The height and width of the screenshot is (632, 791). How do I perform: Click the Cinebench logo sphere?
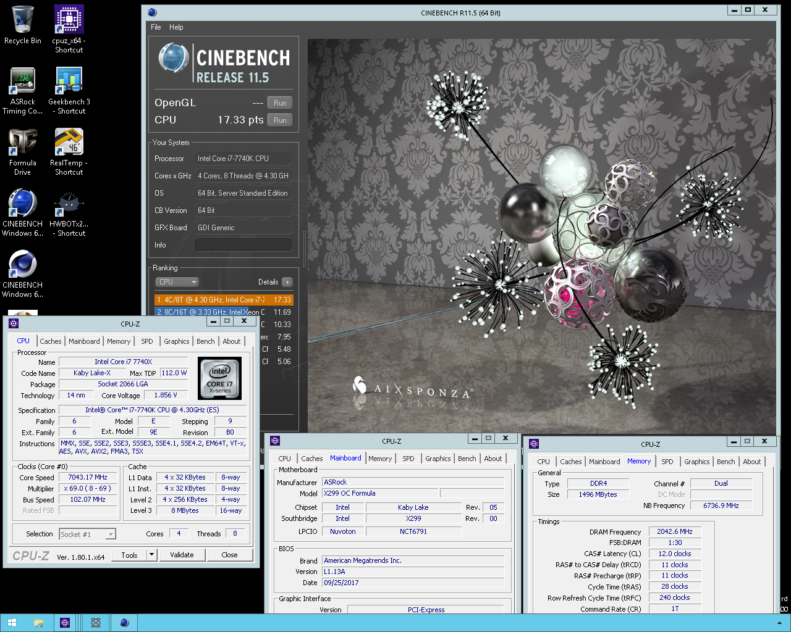coord(173,59)
